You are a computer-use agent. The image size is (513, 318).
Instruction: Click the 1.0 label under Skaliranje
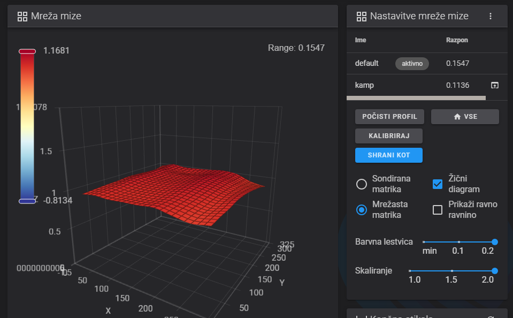(x=415, y=279)
